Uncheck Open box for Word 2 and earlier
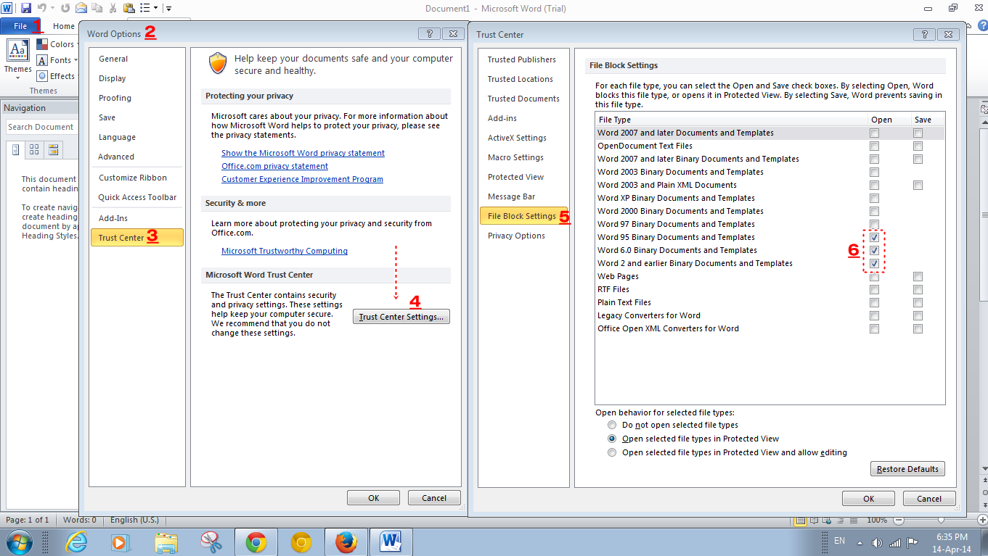 (875, 263)
